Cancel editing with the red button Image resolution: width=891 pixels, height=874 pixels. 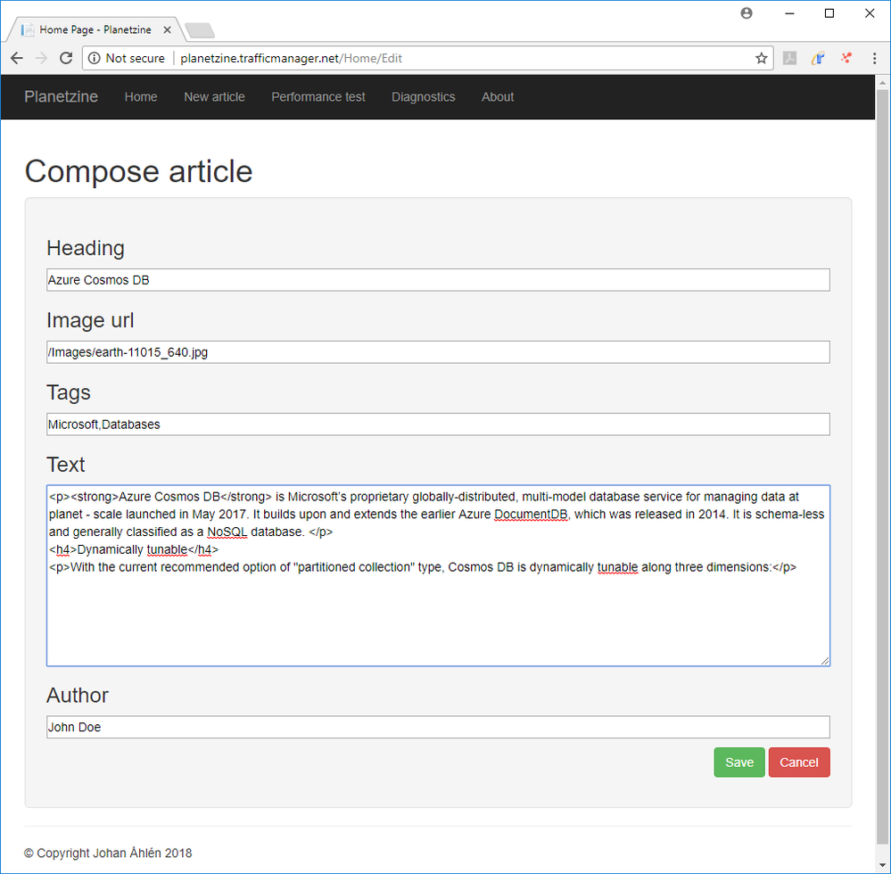pos(799,763)
